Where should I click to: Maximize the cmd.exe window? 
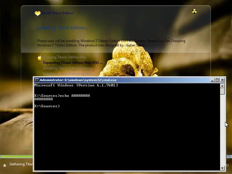point(217,80)
